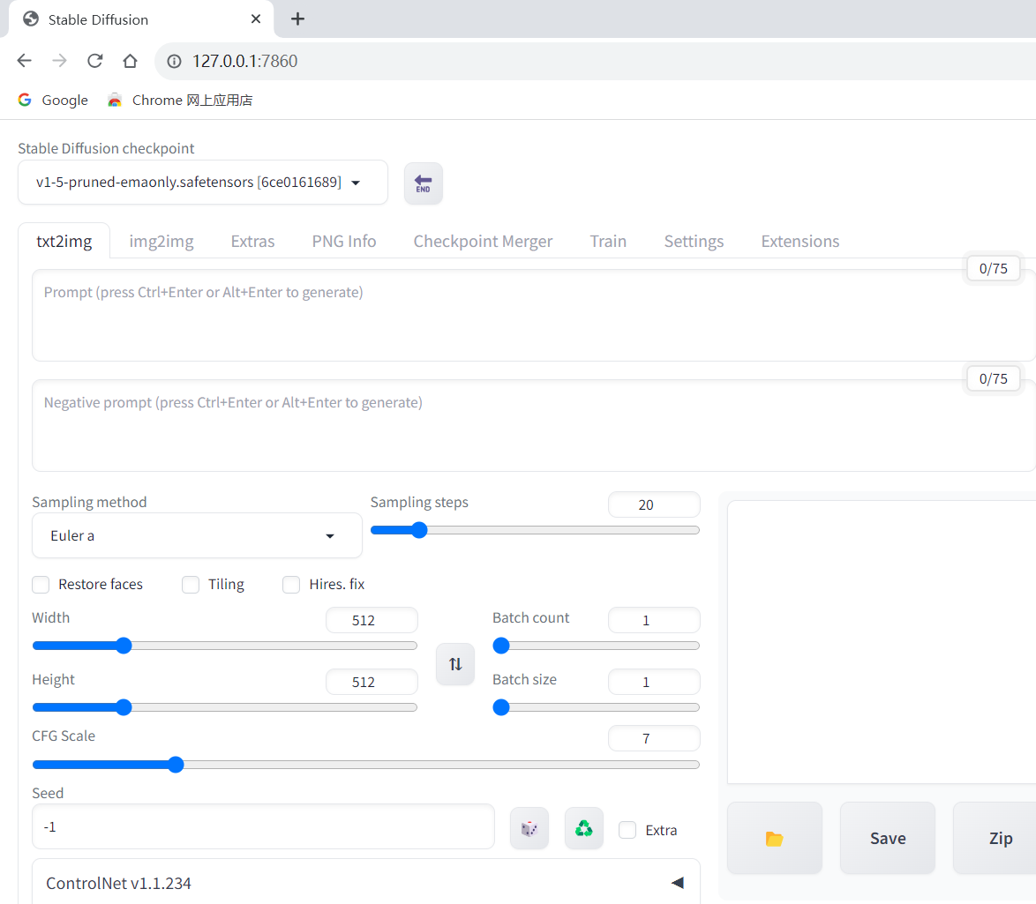Image resolution: width=1036 pixels, height=904 pixels.
Task: Click the browser back arrow
Action: [x=25, y=61]
